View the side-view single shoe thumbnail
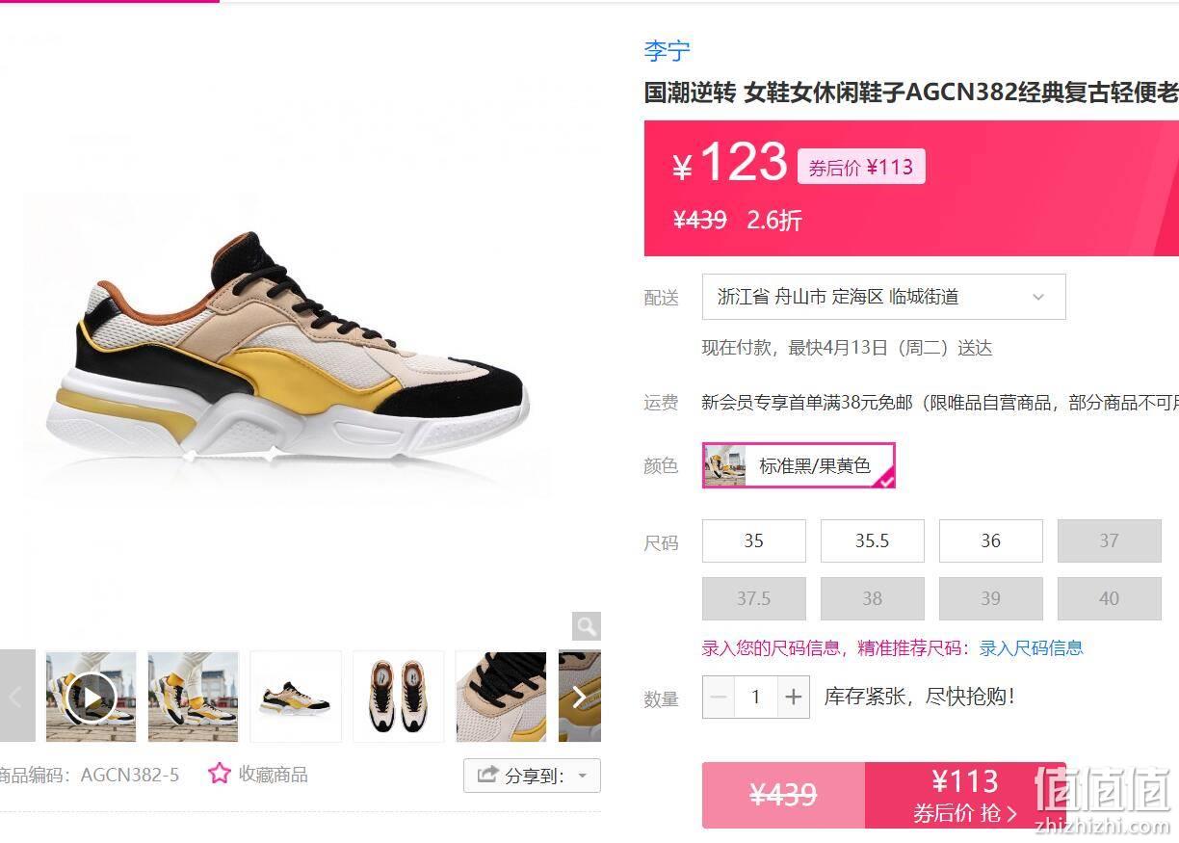This screenshot has width=1179, height=843. pos(296,697)
